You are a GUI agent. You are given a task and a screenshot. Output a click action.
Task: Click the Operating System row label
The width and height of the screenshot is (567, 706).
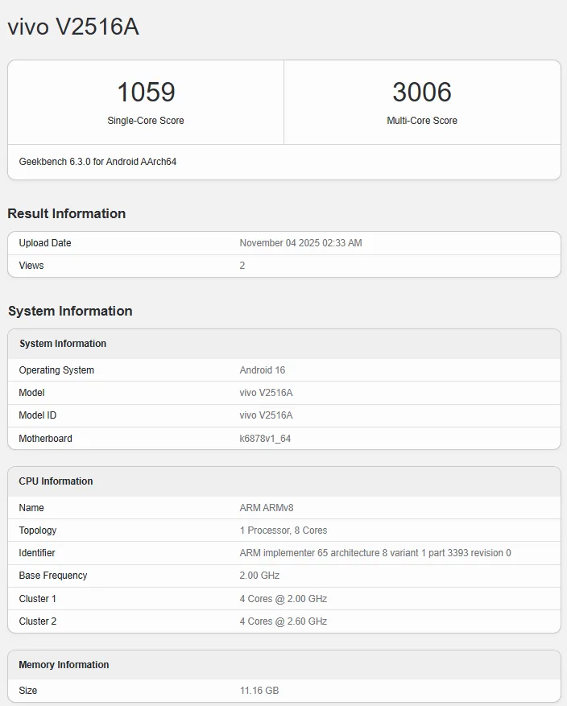pyautogui.click(x=56, y=370)
